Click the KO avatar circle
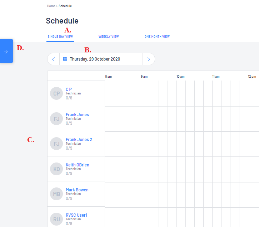Image resolution: width=259 pixels, height=227 pixels. point(56,169)
